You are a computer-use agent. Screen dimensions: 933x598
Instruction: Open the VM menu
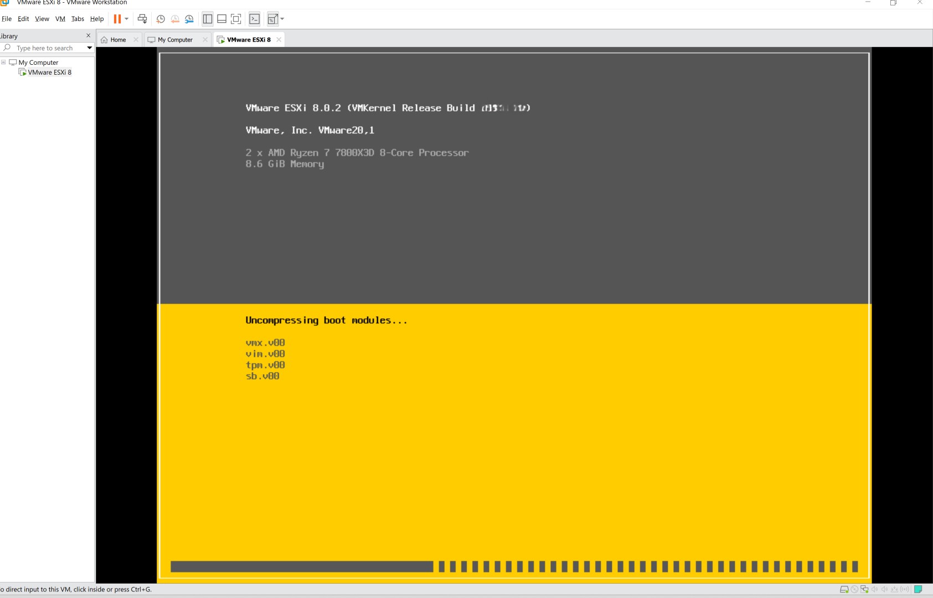60,19
